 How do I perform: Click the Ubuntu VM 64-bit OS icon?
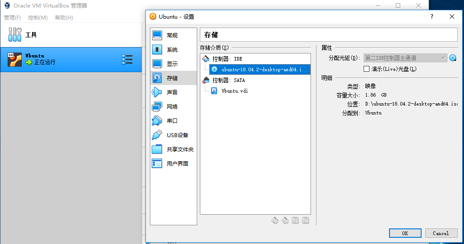point(14,60)
